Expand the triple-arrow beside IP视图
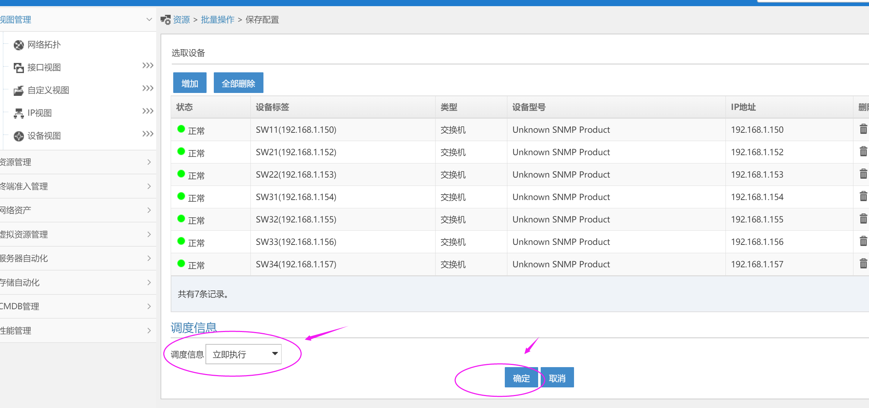Image resolution: width=869 pixels, height=408 pixels. coord(147,111)
